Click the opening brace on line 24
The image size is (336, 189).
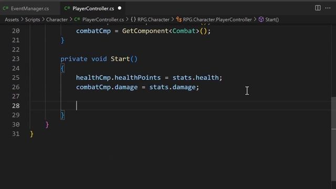pos(62,69)
